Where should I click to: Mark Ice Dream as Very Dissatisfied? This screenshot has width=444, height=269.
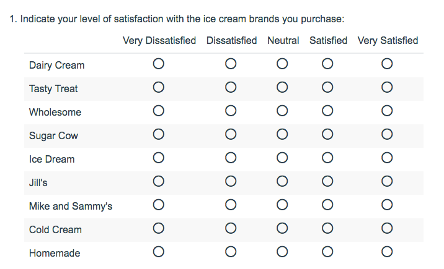click(x=159, y=158)
